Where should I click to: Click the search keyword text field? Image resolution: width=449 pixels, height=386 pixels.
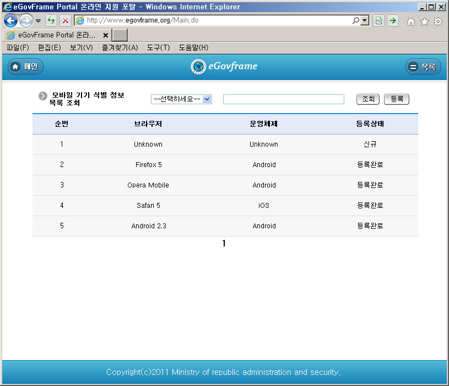tap(283, 99)
